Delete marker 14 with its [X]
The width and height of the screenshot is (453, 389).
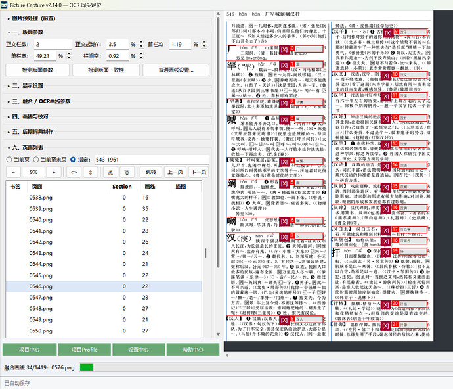(386, 166)
